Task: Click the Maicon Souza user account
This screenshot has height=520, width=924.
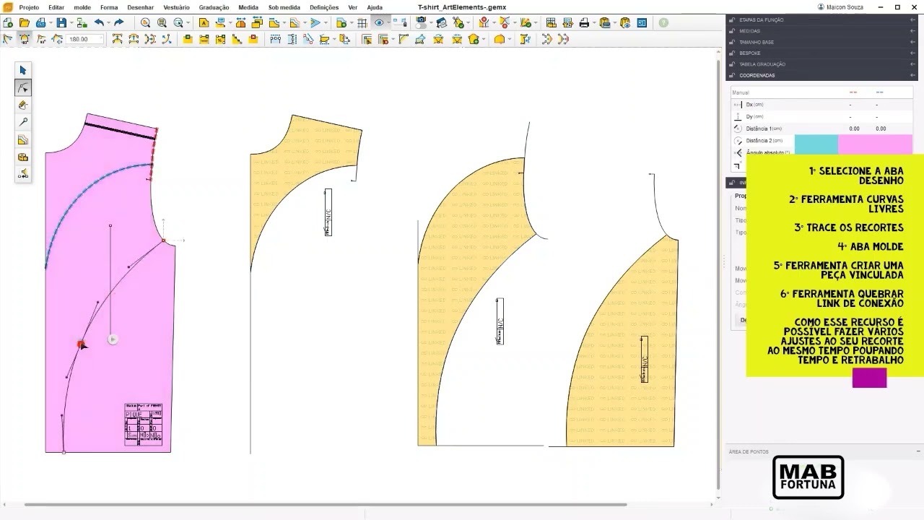Action: click(x=841, y=7)
